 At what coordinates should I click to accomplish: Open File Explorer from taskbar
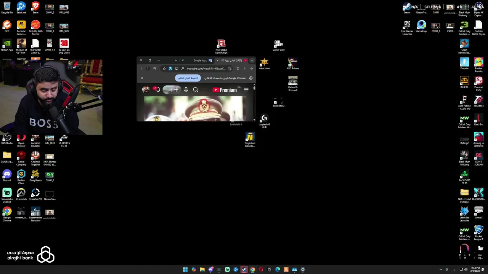202,269
